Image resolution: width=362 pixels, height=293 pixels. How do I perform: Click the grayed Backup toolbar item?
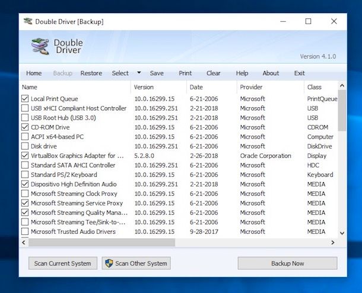tap(62, 73)
